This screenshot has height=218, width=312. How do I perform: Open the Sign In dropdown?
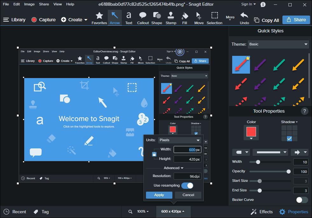248,4
